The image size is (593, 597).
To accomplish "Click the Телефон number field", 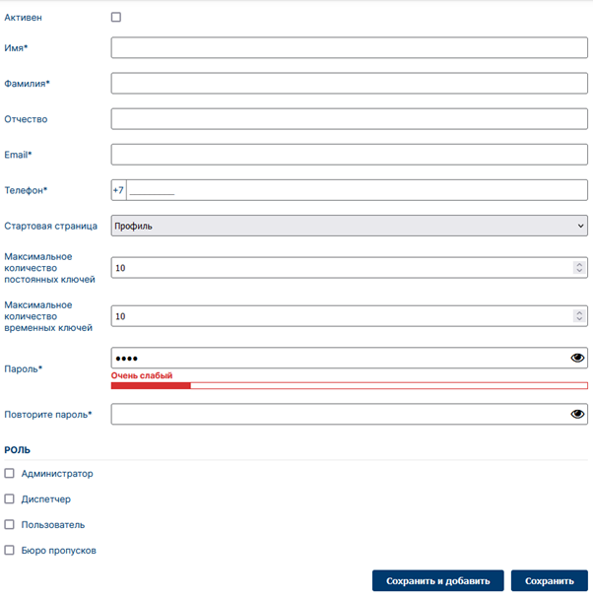I will point(357,190).
